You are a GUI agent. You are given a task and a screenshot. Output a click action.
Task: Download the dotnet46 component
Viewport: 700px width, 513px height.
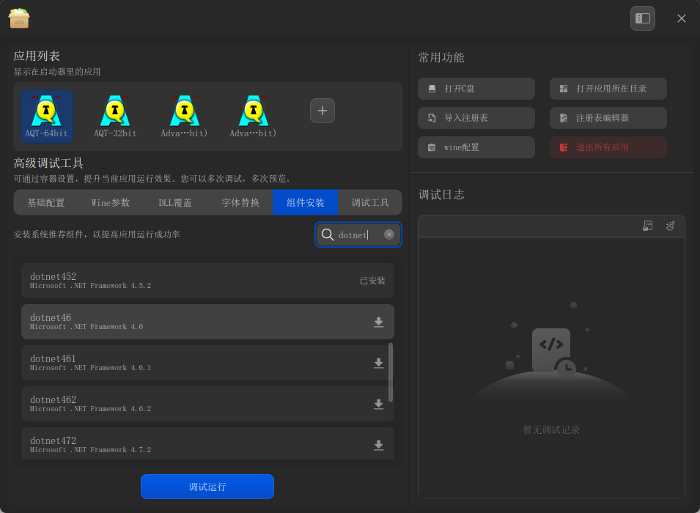tap(378, 322)
